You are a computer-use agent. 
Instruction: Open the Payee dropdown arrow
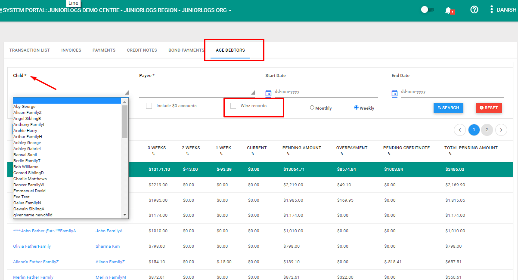pyautogui.click(x=253, y=92)
